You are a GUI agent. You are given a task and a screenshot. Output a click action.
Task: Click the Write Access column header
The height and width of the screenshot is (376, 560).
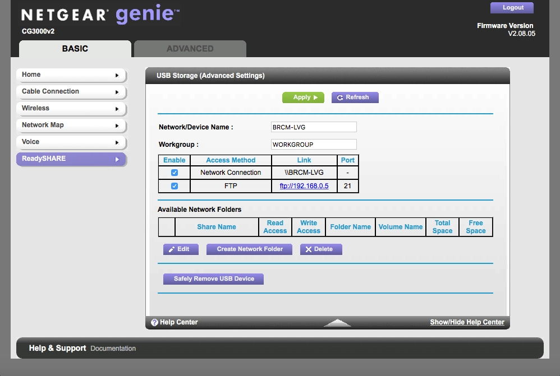click(x=309, y=227)
